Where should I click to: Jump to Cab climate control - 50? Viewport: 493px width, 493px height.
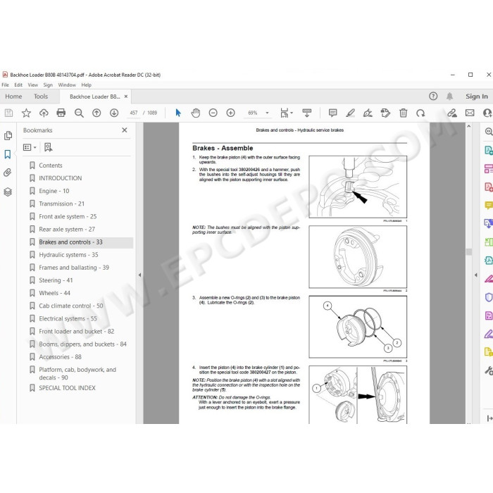71,306
